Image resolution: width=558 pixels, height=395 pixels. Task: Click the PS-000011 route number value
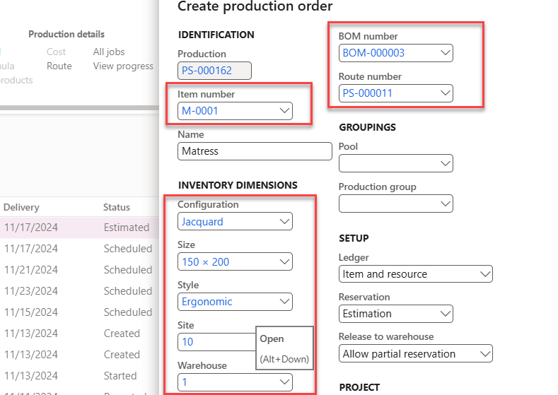[x=368, y=93]
